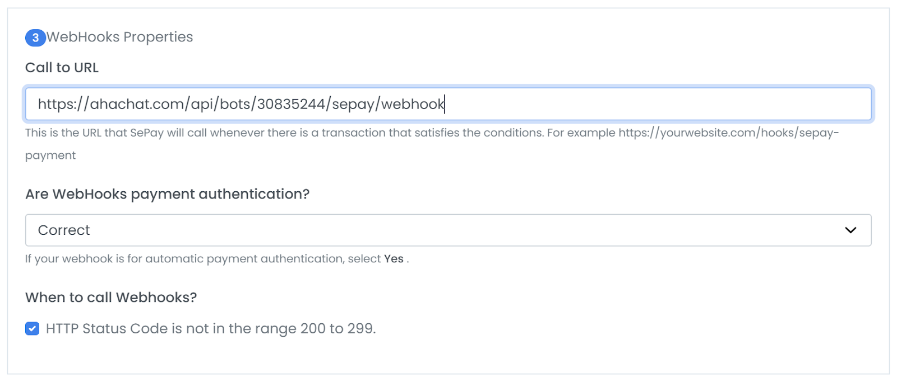Screen dimensions: 897x382
Task: Place cursor on 'ahachat.com' in URL field
Action: point(137,104)
